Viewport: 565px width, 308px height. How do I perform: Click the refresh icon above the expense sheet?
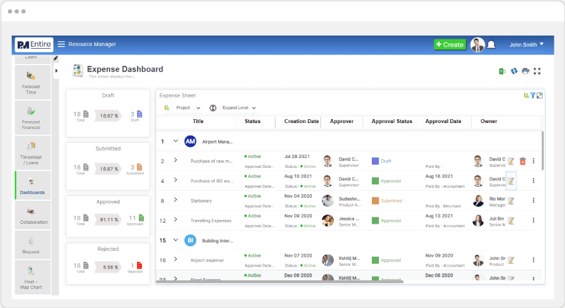coord(514,71)
